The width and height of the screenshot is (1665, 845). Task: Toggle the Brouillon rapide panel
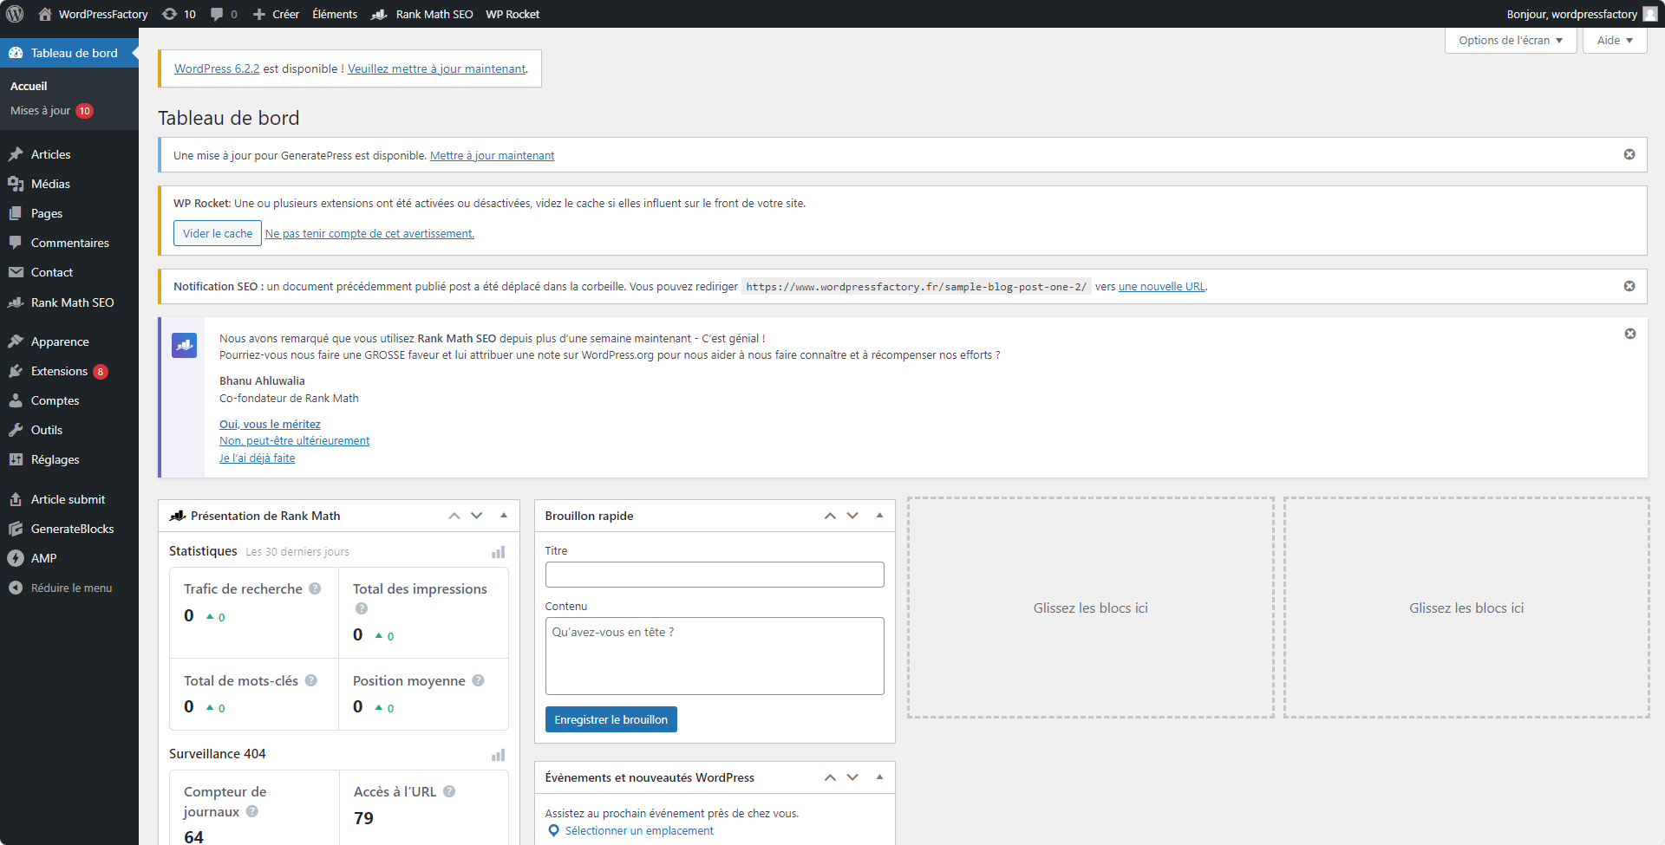pos(878,516)
